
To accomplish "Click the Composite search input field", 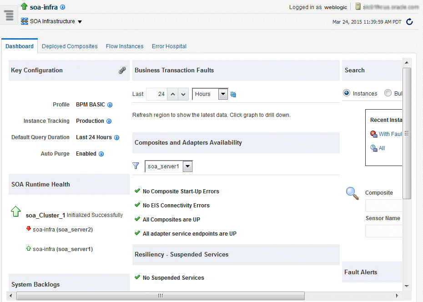I will point(383,206).
